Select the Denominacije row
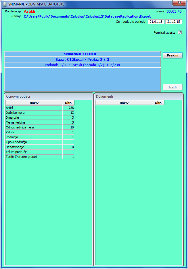This screenshot has height=269, width=188. coord(34,147)
